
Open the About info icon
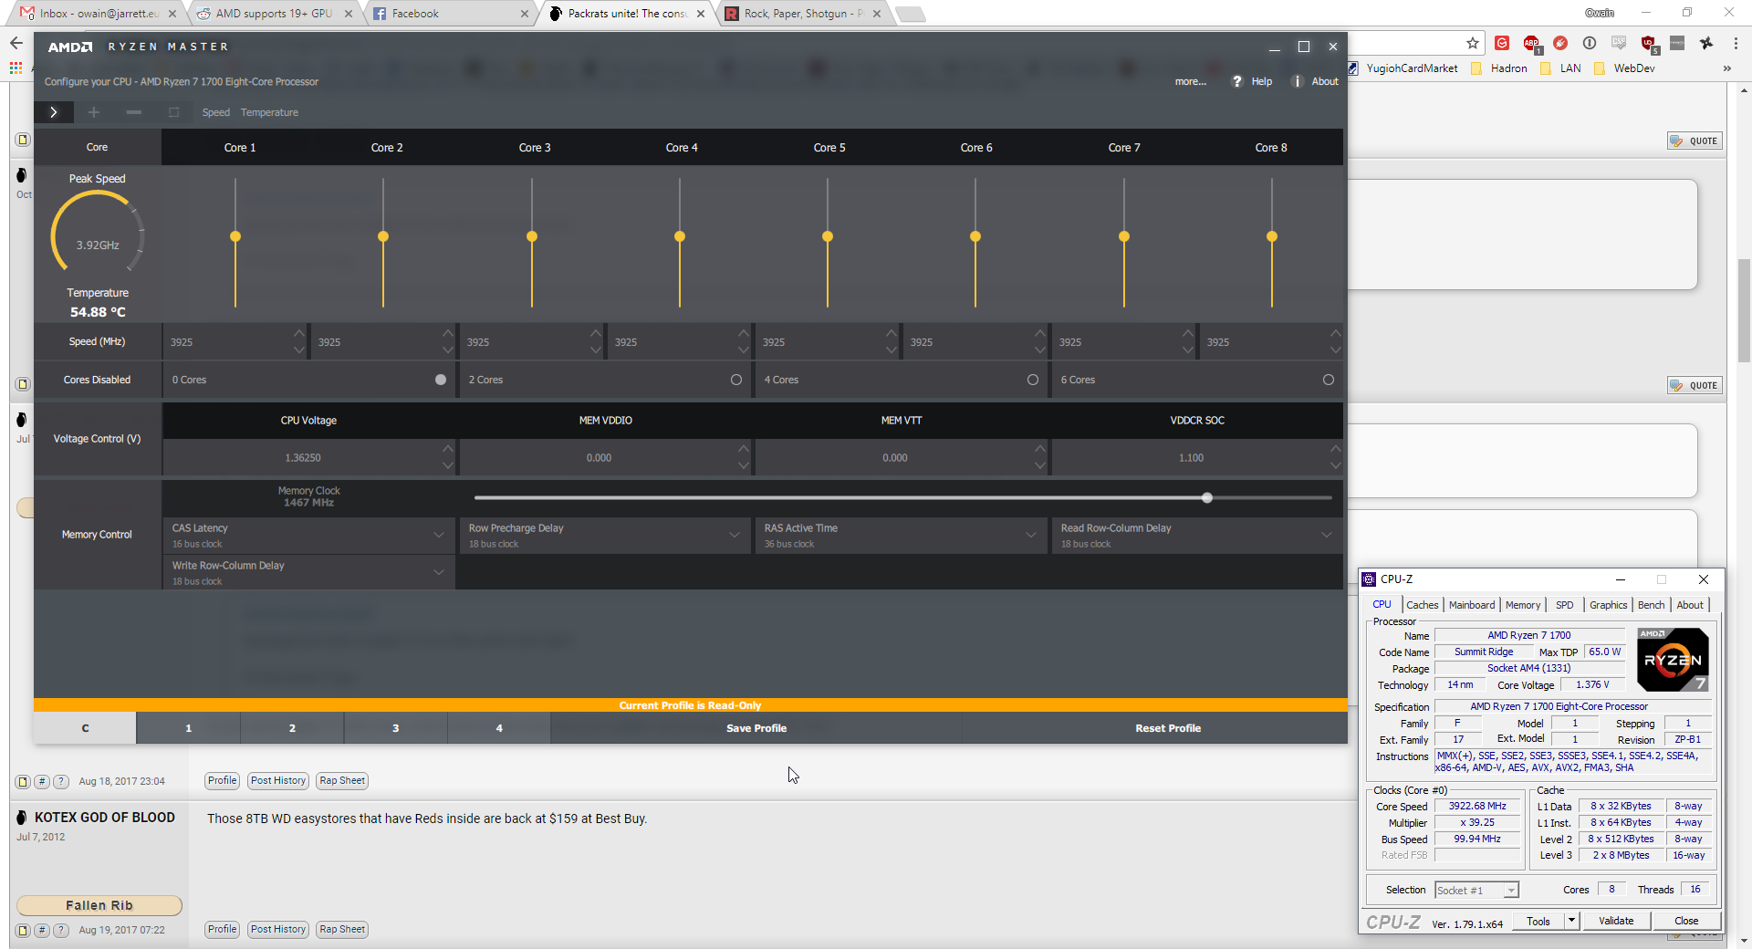[1297, 81]
